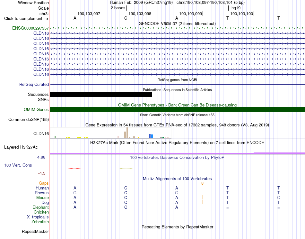Select the X_tropicalis species row label
The height and width of the screenshot is (239, 305).
click(x=38, y=217)
